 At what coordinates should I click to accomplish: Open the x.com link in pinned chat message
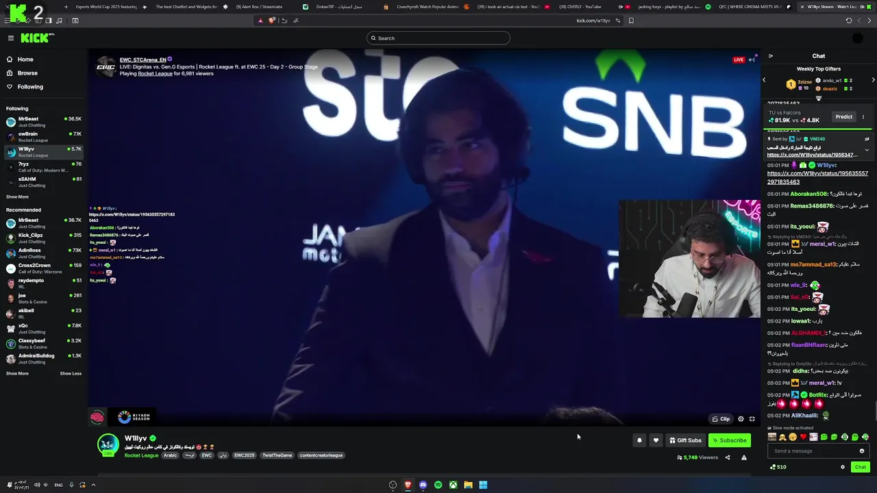click(812, 155)
